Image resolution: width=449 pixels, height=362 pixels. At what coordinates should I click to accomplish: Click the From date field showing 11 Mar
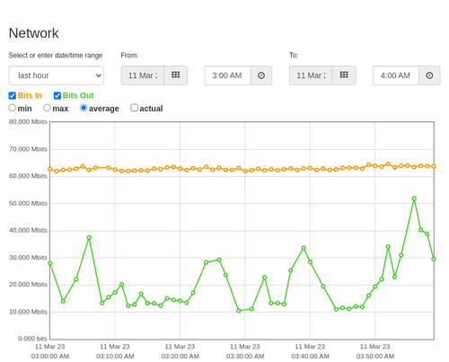(x=143, y=75)
